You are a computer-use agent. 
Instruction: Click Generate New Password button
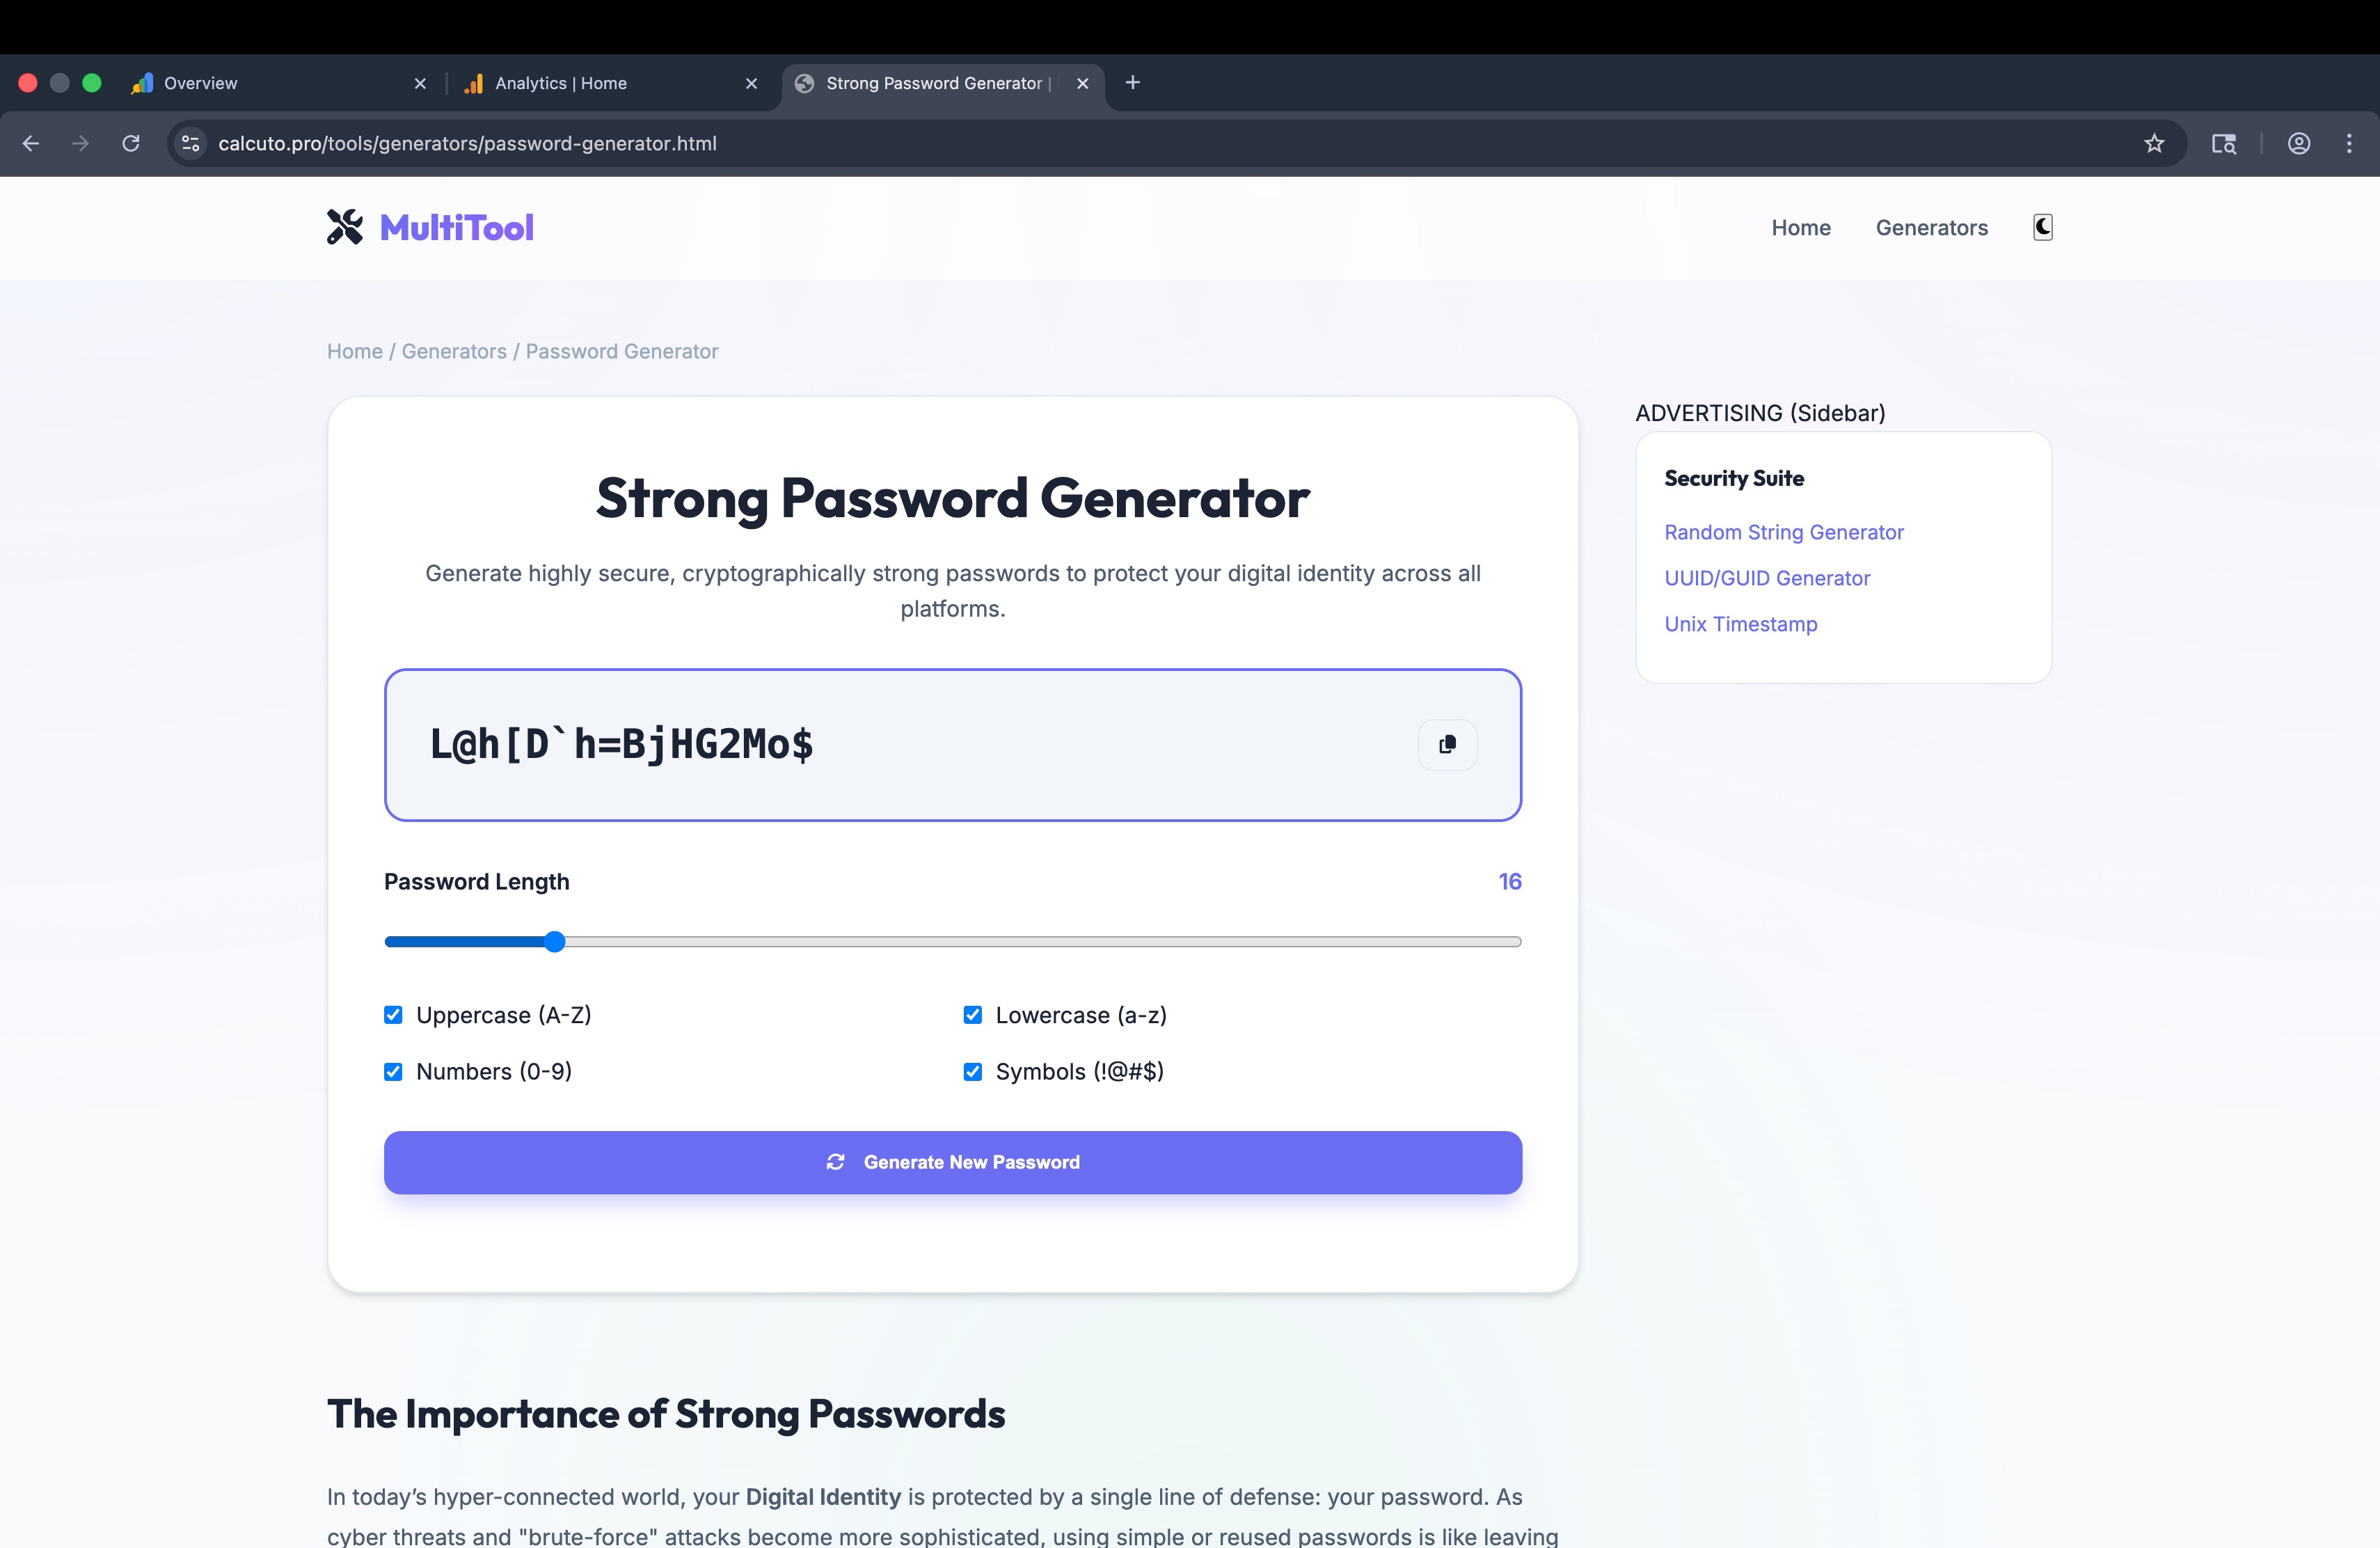952,1162
